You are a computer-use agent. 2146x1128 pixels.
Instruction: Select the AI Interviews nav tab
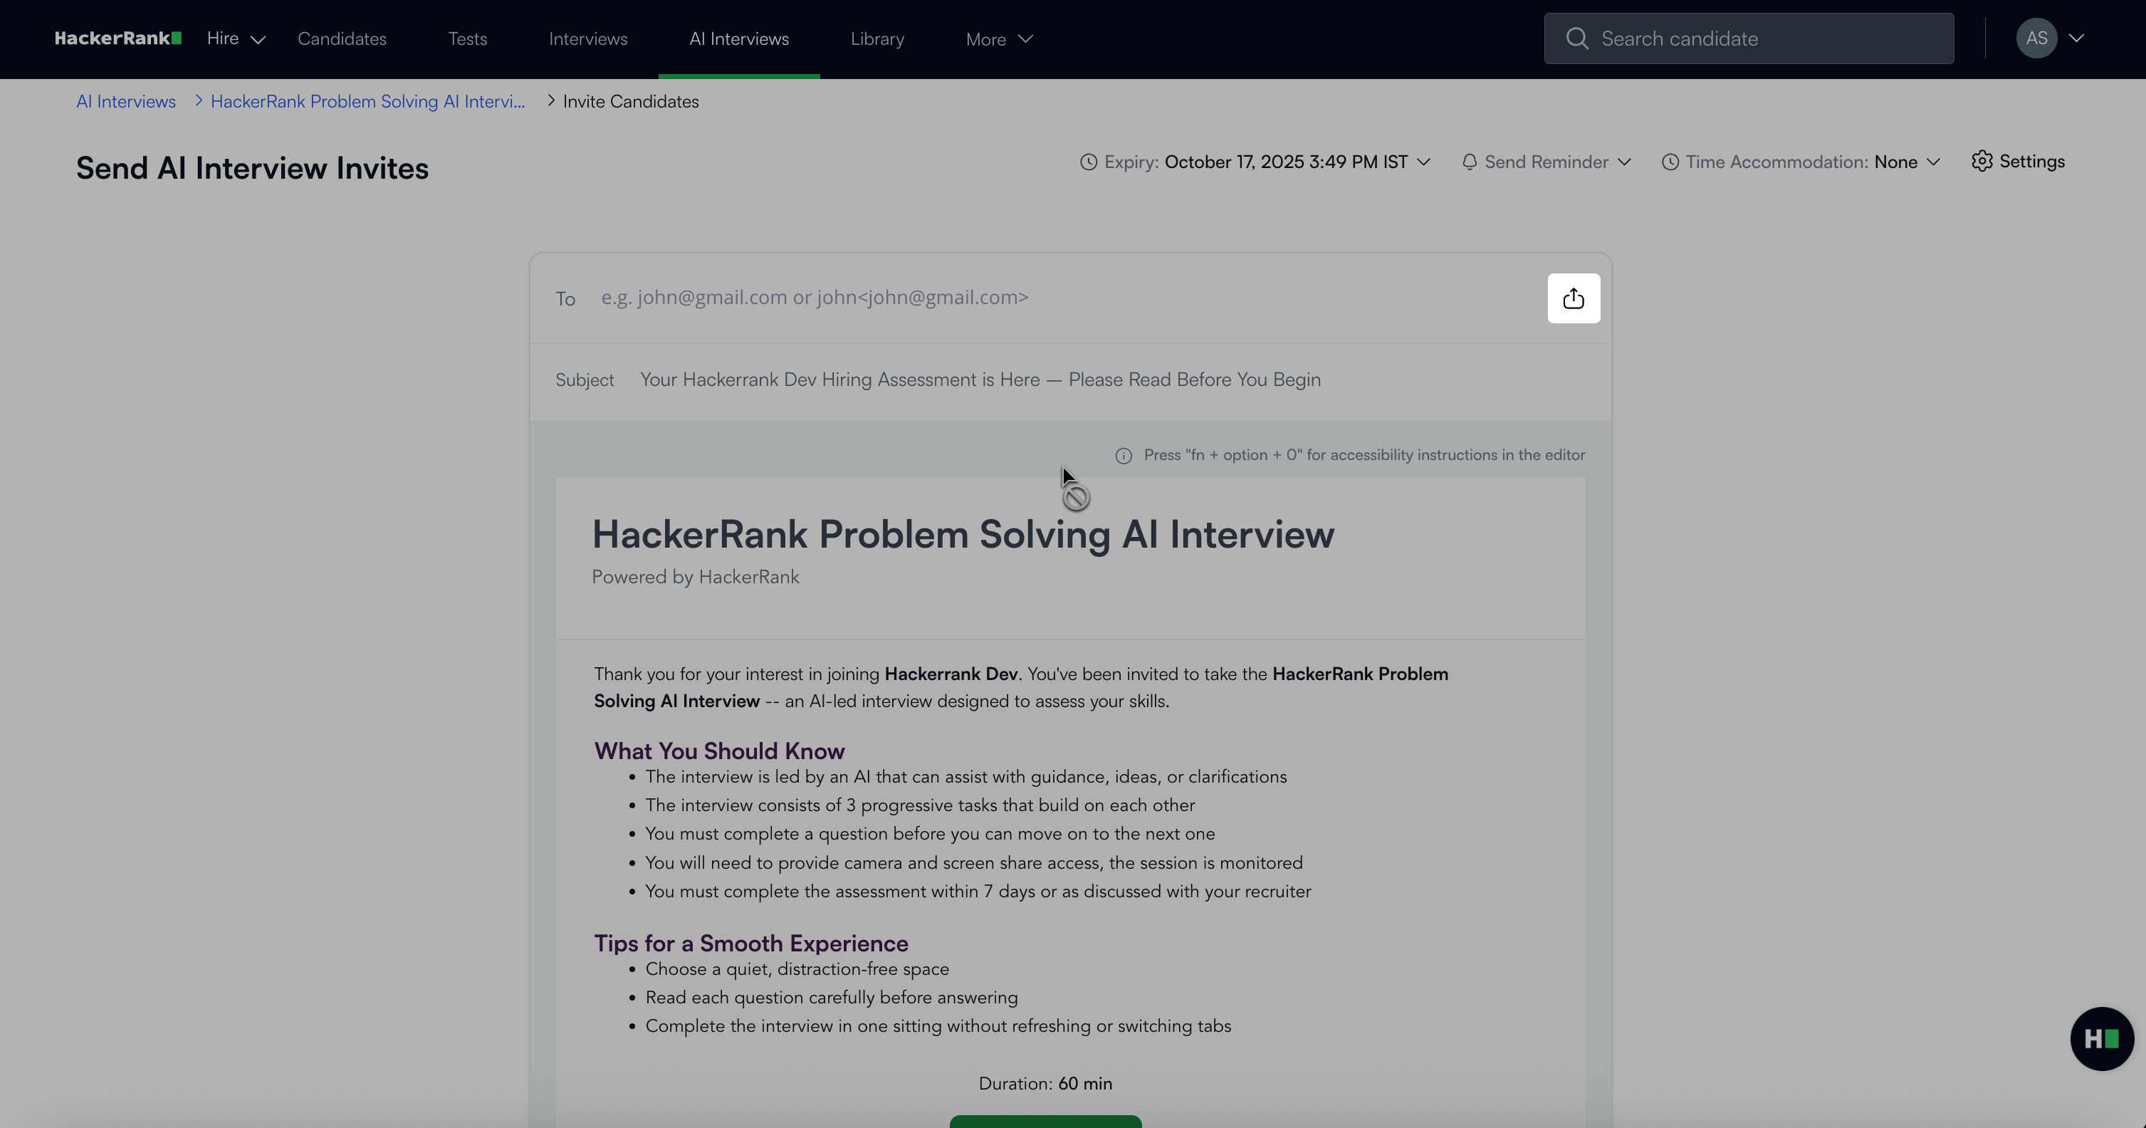click(x=739, y=39)
